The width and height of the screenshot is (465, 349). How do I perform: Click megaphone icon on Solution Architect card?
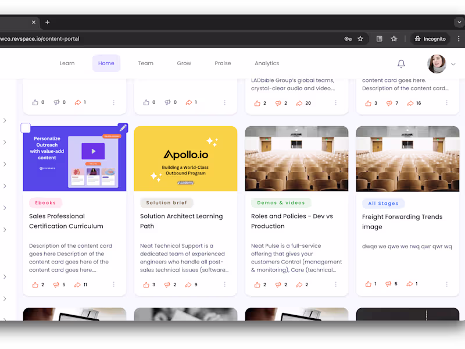click(x=167, y=285)
